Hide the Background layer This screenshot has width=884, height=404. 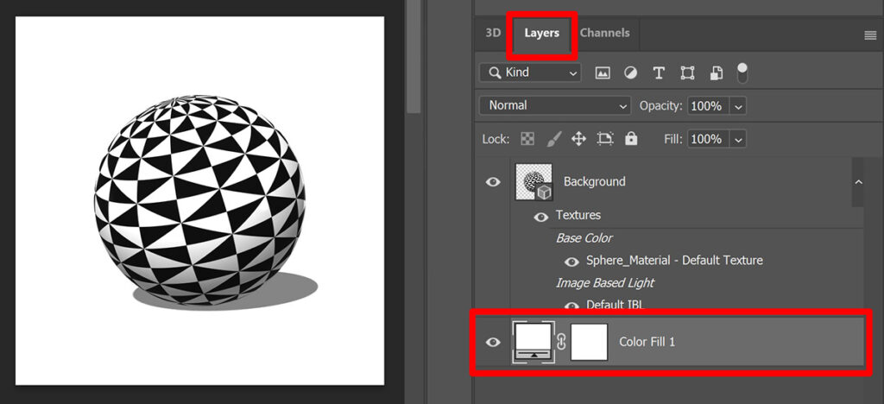[x=493, y=181]
